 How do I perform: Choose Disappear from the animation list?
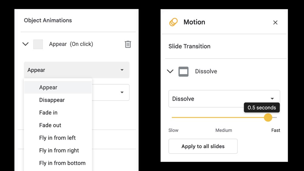[x=52, y=100]
